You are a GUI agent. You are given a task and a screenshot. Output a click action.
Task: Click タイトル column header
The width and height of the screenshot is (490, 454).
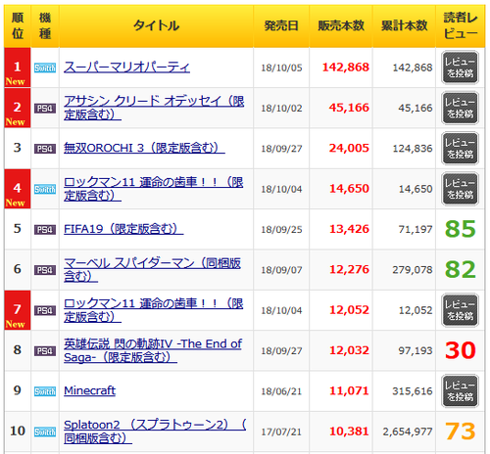coord(156,25)
